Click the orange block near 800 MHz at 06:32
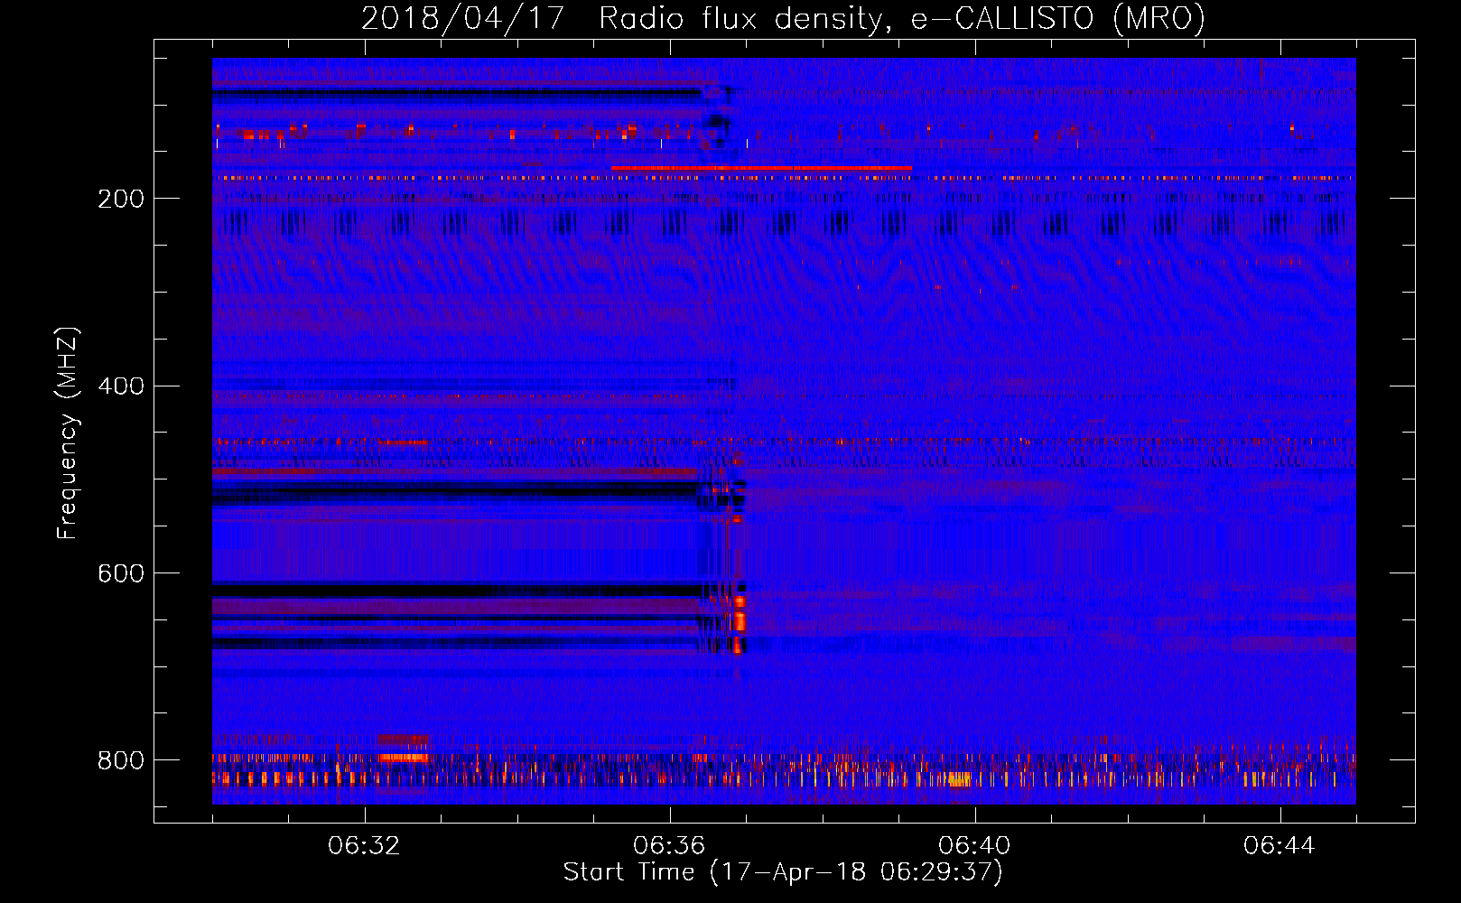The width and height of the screenshot is (1461, 903). pyautogui.click(x=403, y=757)
